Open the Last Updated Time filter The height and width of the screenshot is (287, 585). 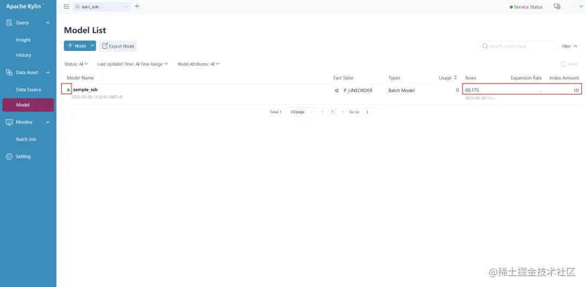pos(133,64)
